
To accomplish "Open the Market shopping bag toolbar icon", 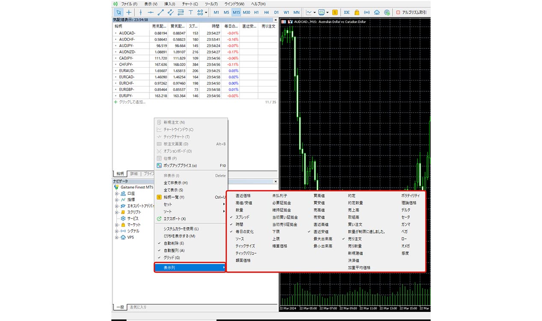I will [357, 12].
